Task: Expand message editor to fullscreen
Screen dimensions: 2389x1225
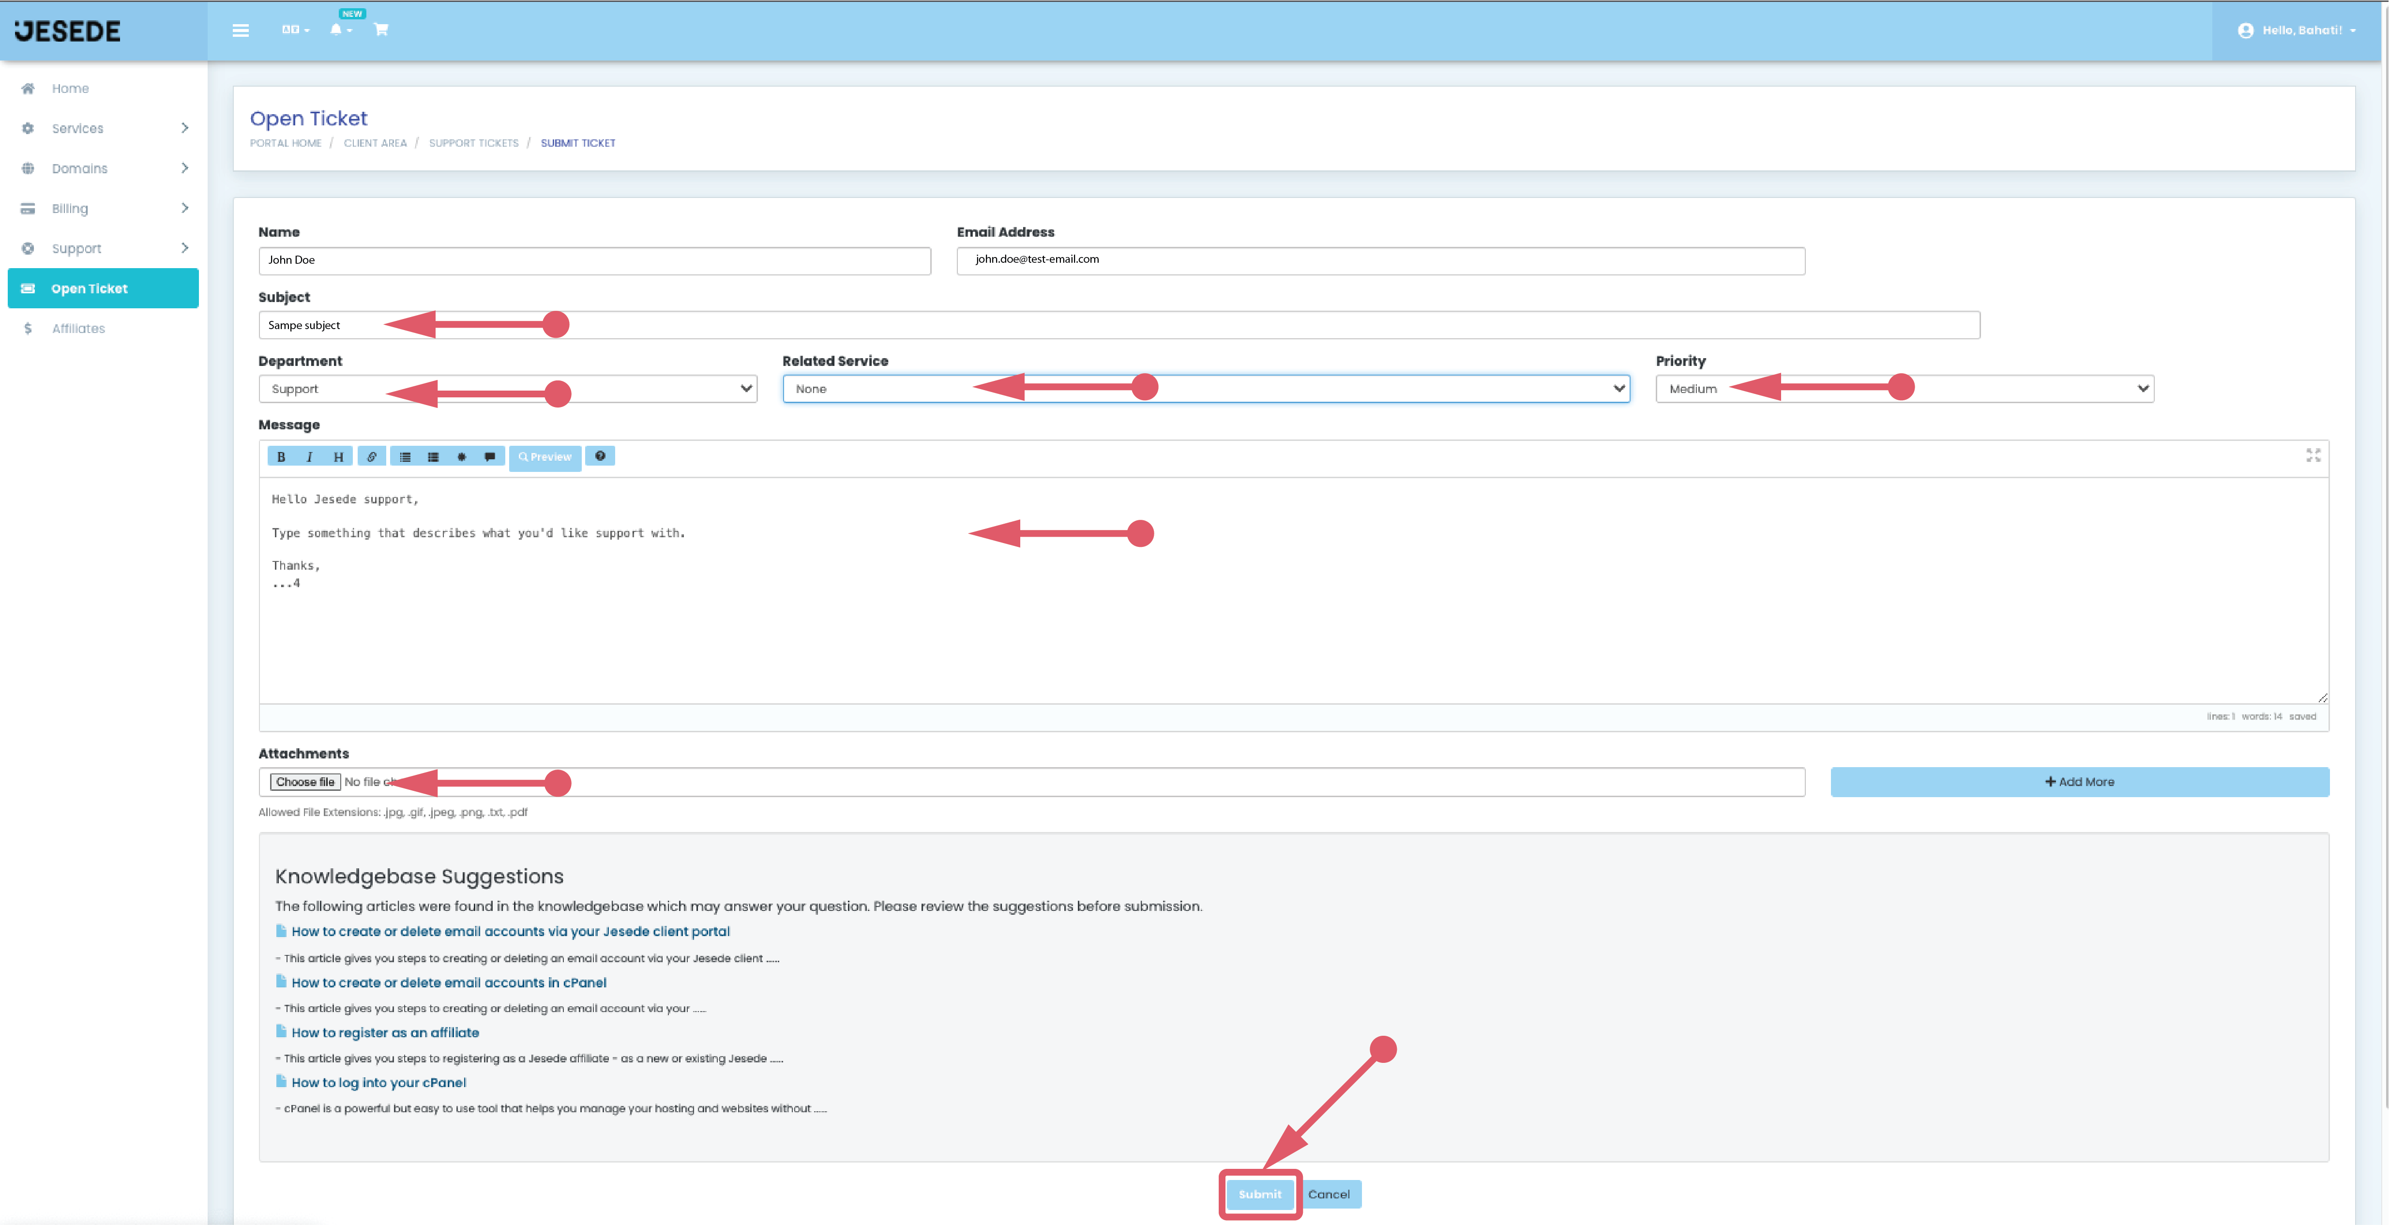Action: click(x=2313, y=455)
